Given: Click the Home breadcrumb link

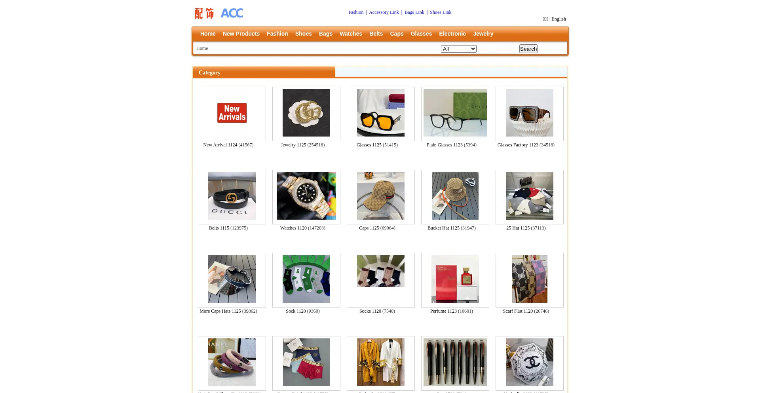Looking at the screenshot, I should tap(202, 48).
